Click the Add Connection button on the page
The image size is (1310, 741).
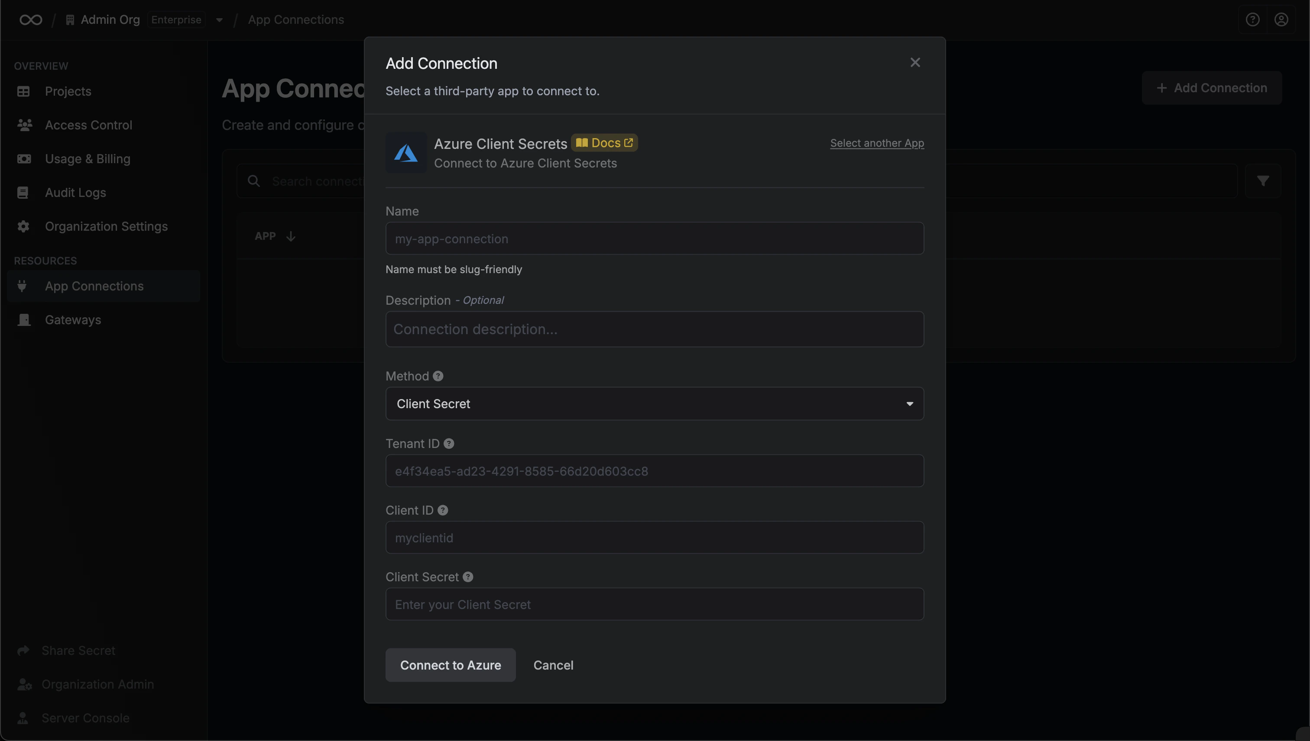point(1212,88)
